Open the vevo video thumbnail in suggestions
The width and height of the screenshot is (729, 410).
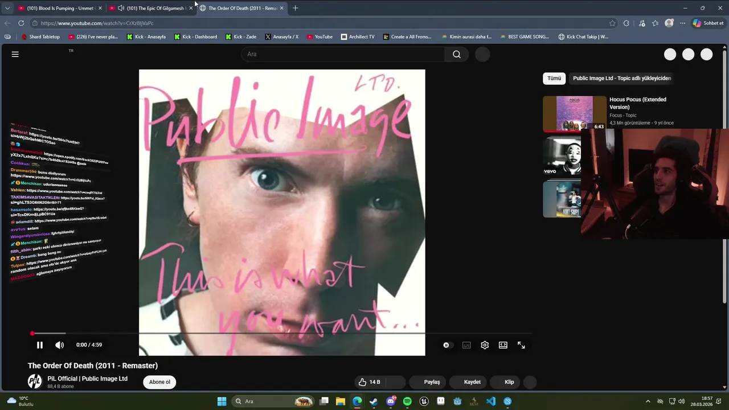click(x=562, y=155)
